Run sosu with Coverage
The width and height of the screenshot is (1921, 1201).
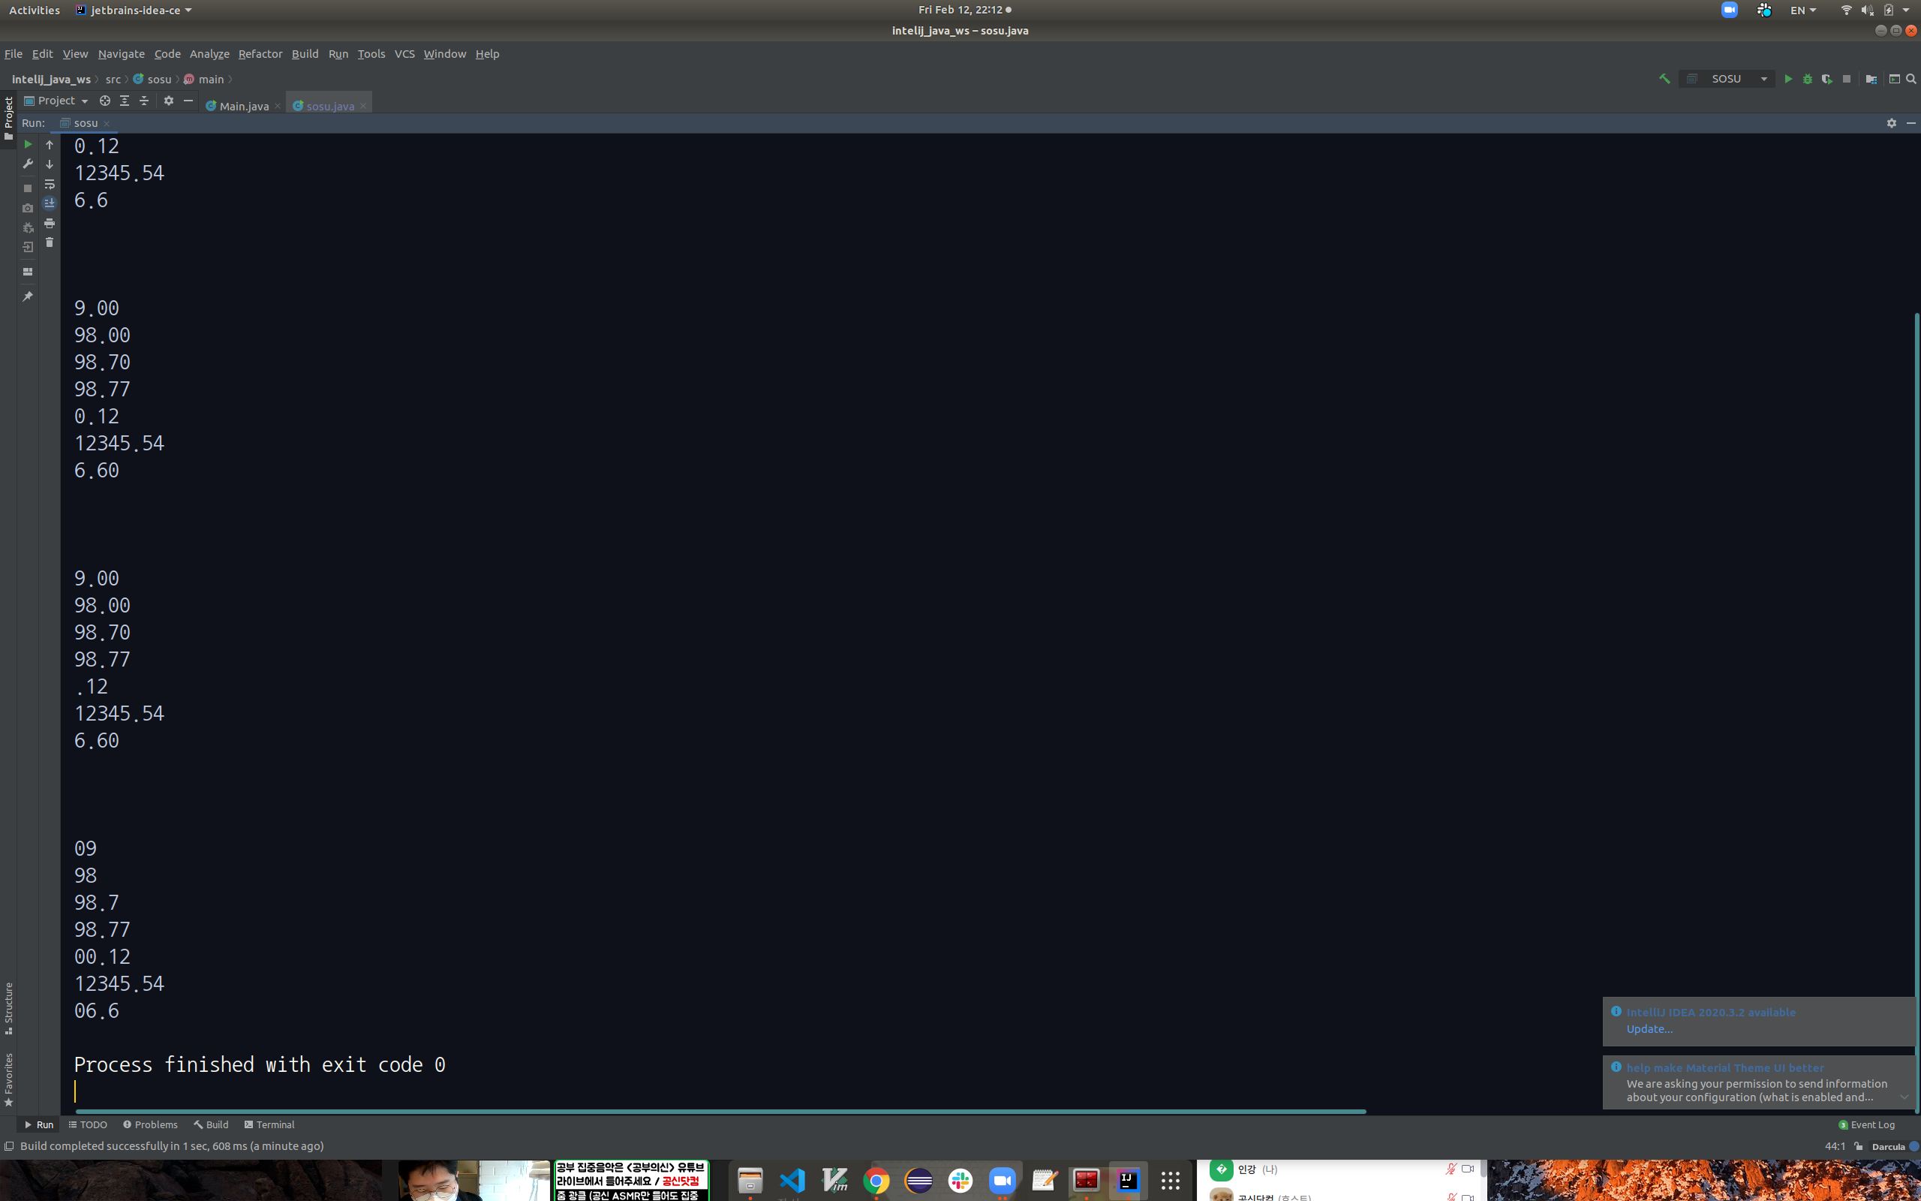pyautogui.click(x=1826, y=79)
